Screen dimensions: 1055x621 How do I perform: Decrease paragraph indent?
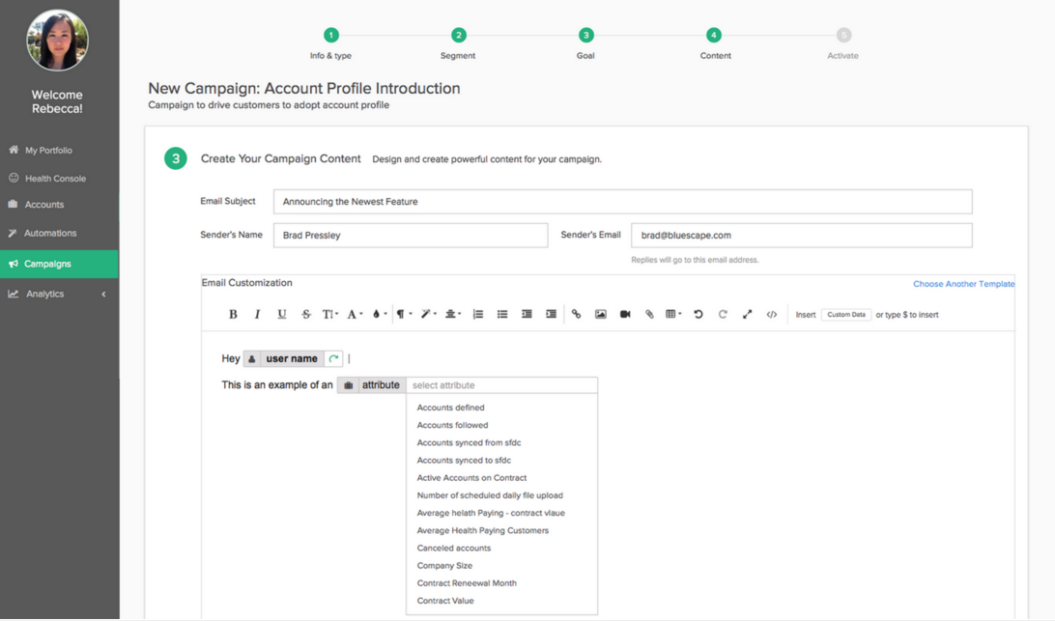coord(527,314)
